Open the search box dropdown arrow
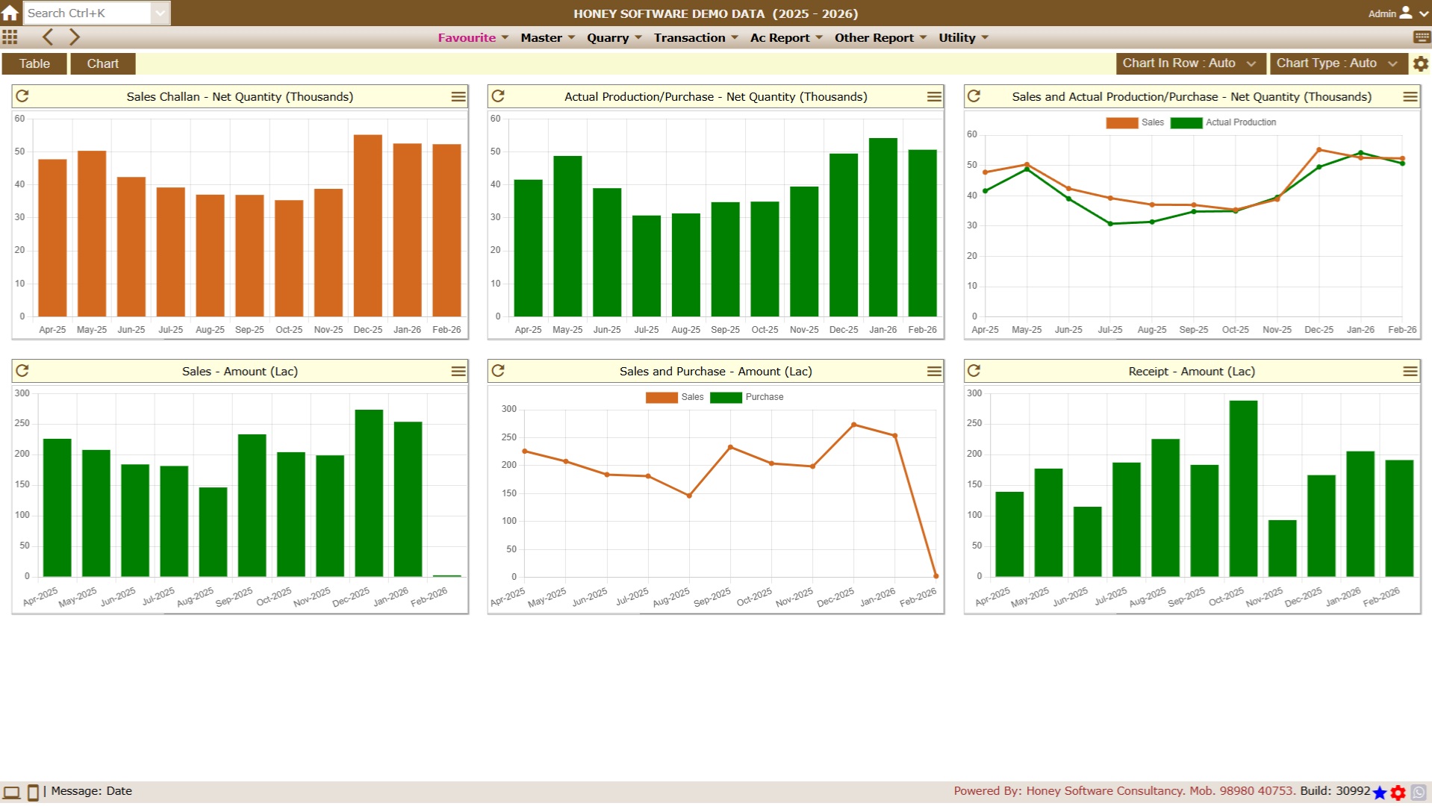The width and height of the screenshot is (1432, 806). point(160,13)
